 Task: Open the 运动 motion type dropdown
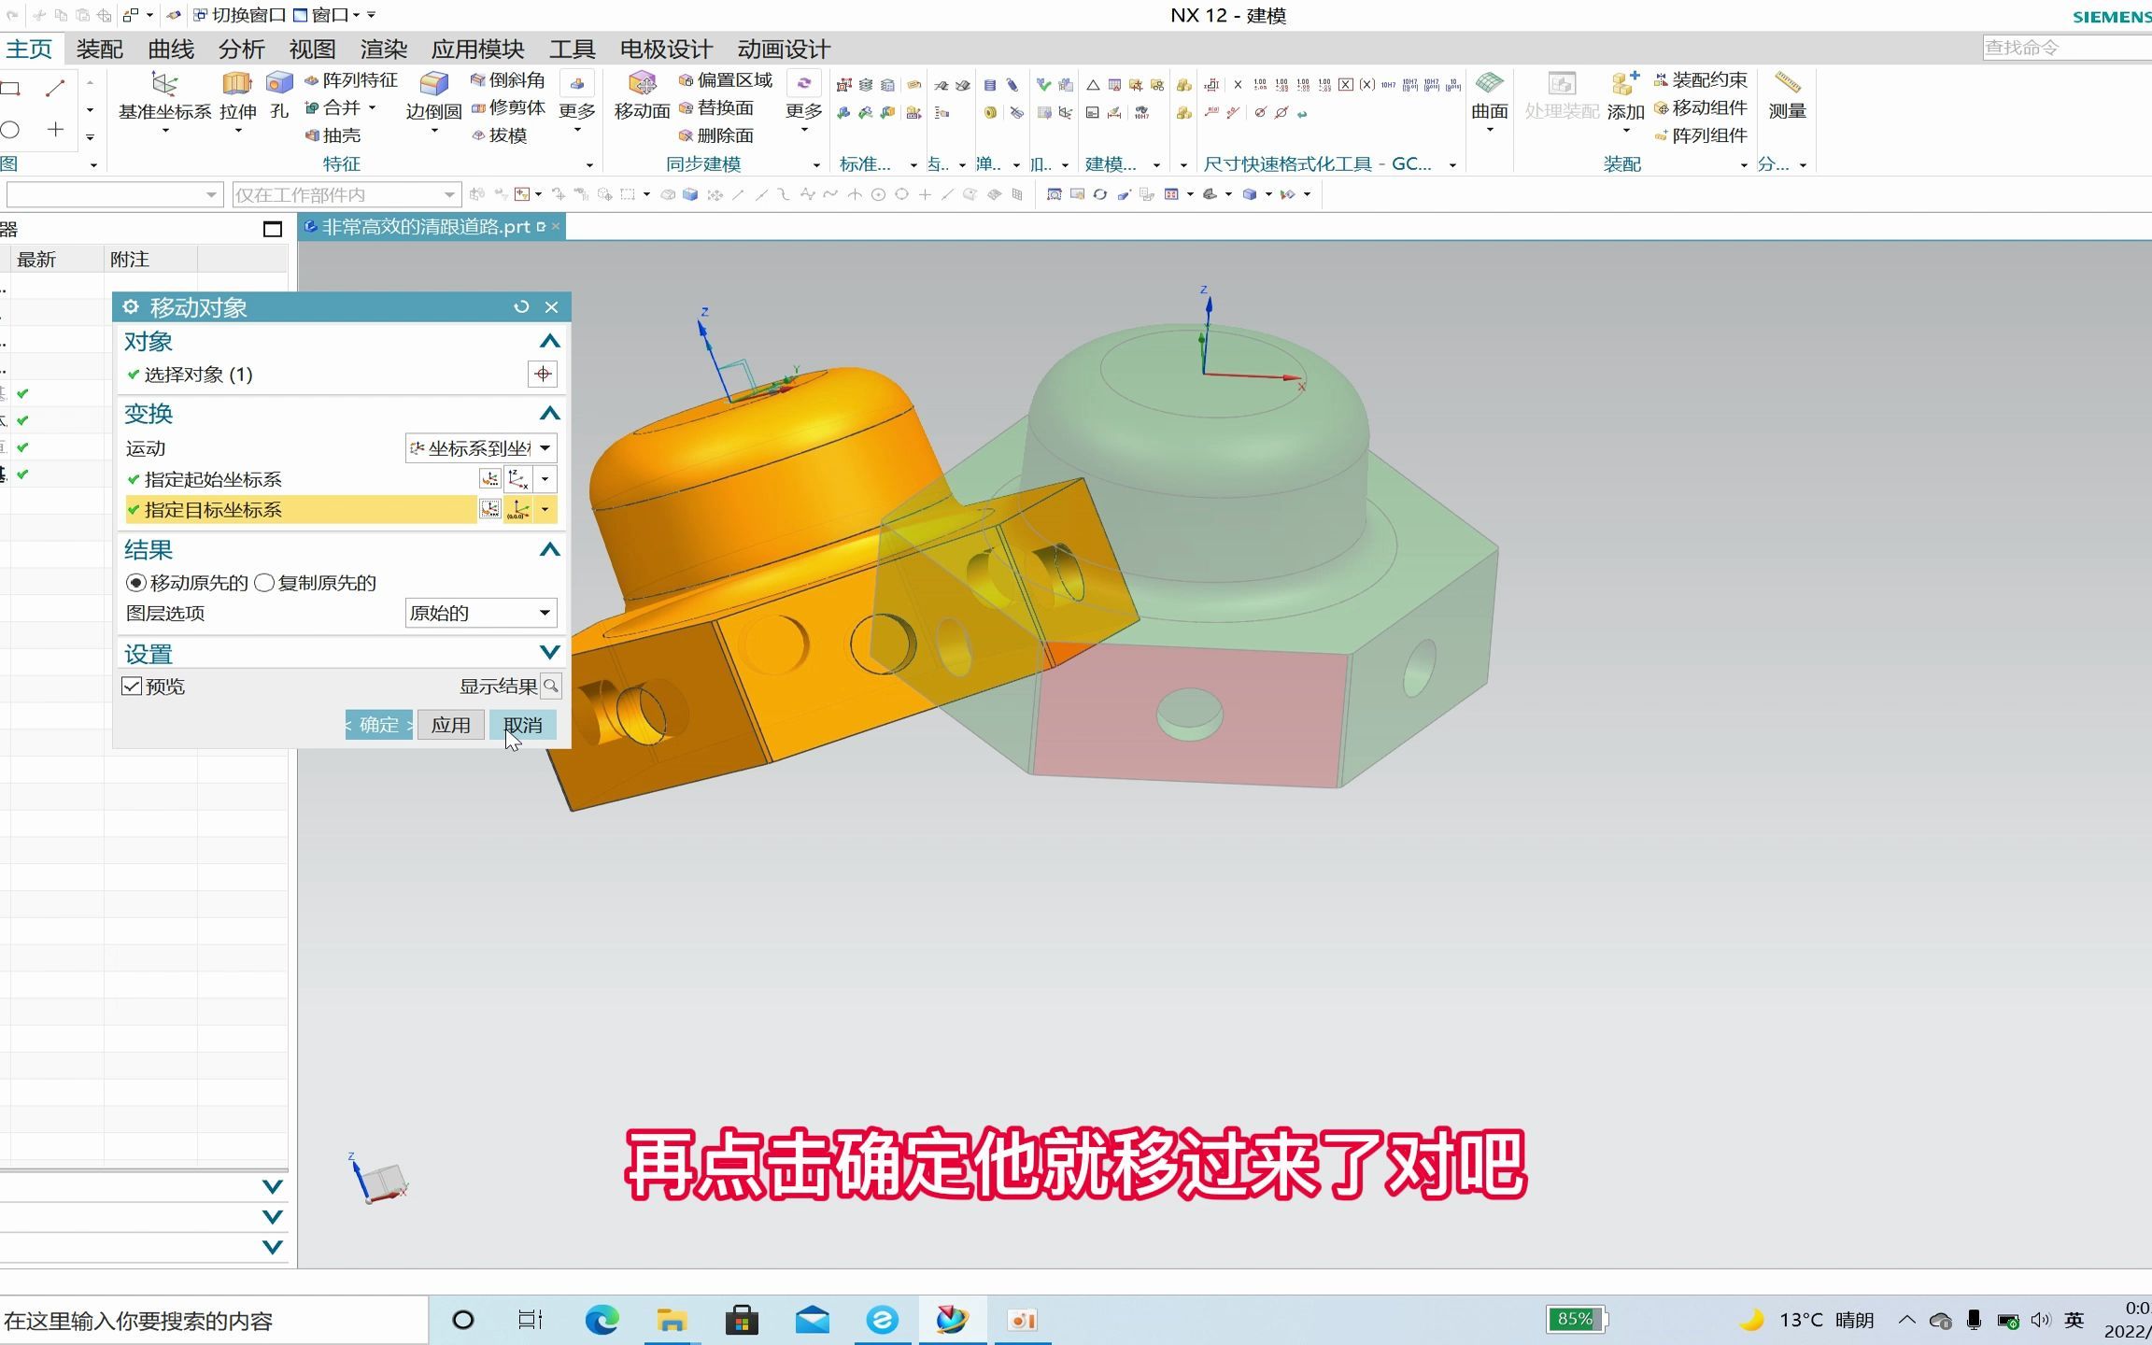[545, 447]
